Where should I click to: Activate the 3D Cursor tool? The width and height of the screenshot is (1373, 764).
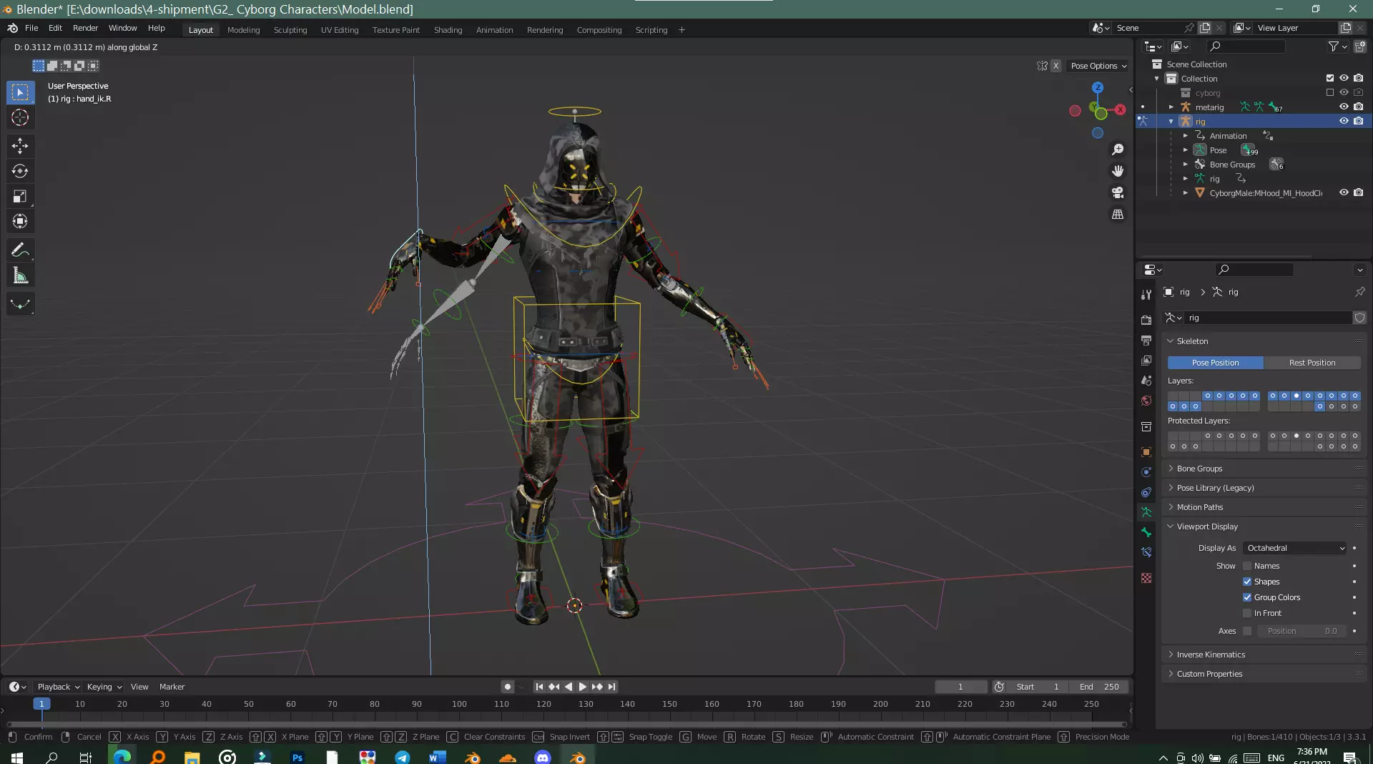pos(20,117)
